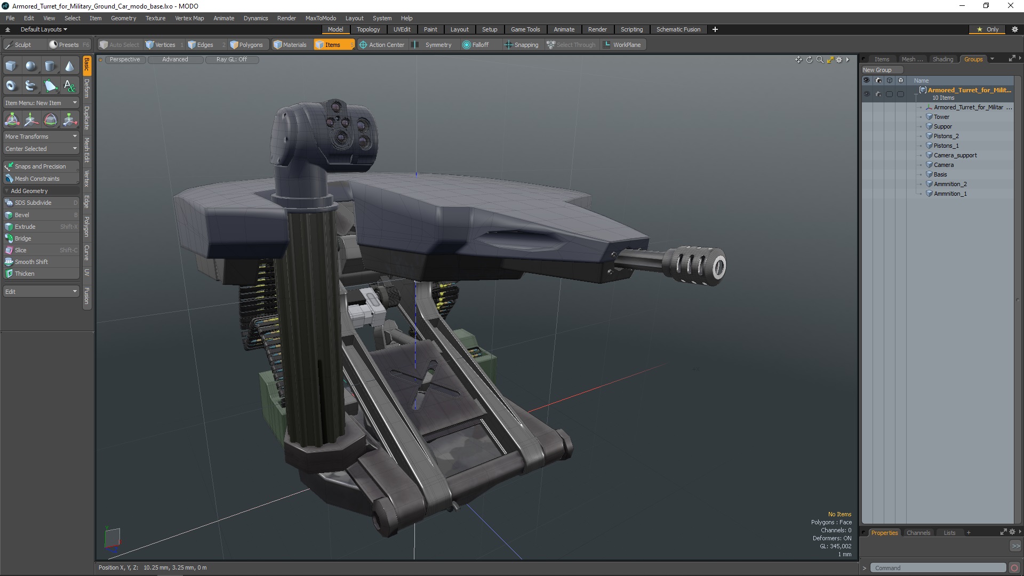1024x576 pixels.
Task: Toggle second checkbox in Armored_Turret group row
Action: point(900,94)
